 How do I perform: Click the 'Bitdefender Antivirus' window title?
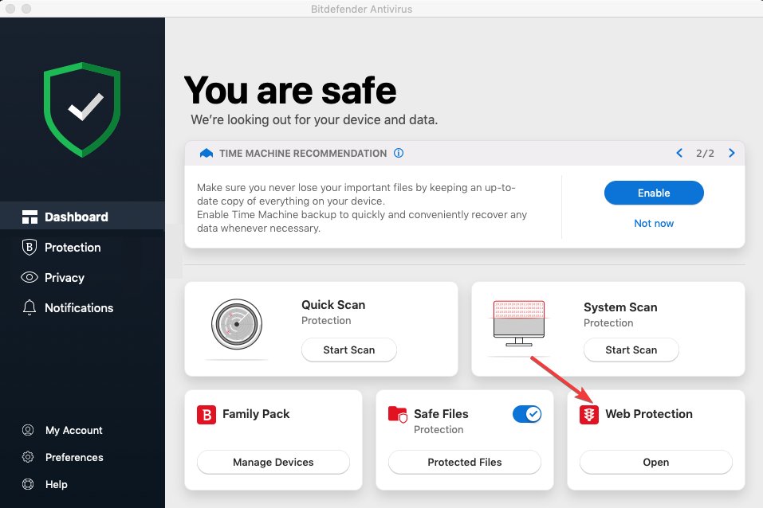tap(361, 9)
